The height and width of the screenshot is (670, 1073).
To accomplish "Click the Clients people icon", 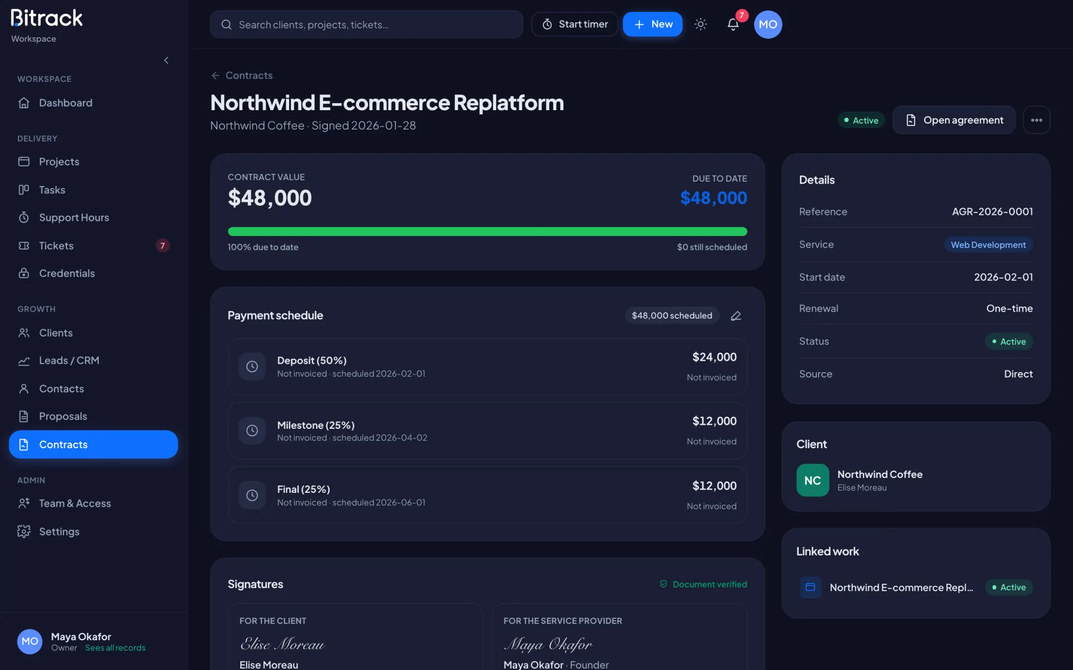I will (24, 333).
